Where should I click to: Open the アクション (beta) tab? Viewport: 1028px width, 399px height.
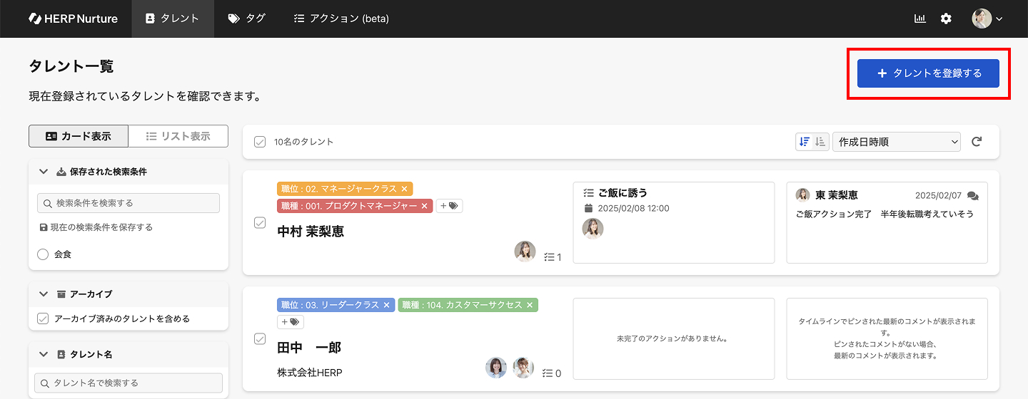pyautogui.click(x=341, y=19)
